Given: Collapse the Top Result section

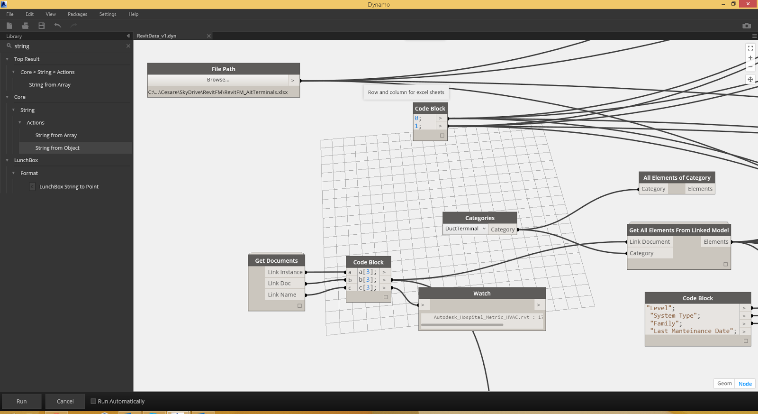Looking at the screenshot, I should 7,59.
